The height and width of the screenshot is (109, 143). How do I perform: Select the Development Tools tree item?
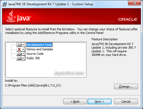39,45
